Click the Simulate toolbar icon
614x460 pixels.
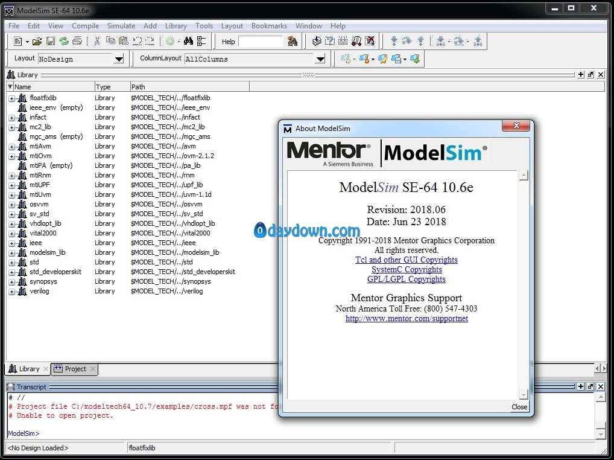[x=356, y=41]
